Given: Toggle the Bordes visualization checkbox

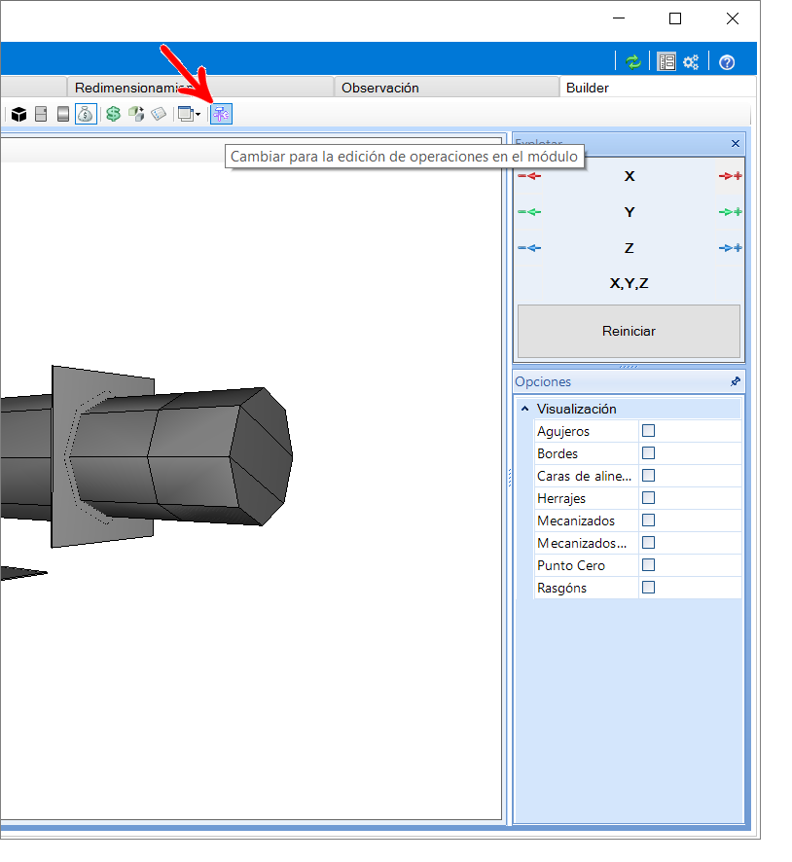Looking at the screenshot, I should [x=649, y=452].
